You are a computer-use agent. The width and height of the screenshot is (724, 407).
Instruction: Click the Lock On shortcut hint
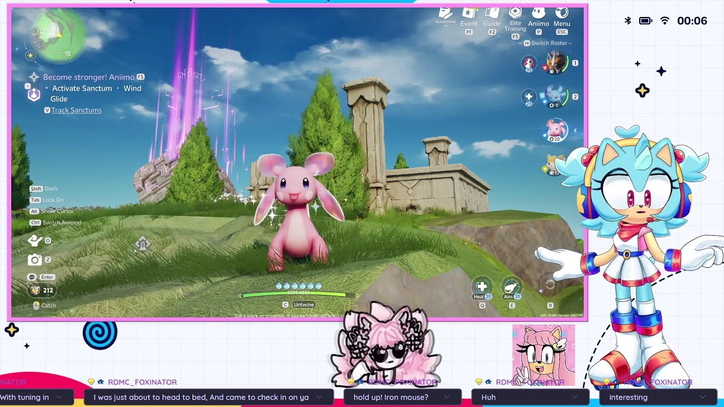(47, 200)
